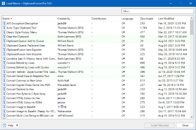The width and height of the screenshot is (196, 130).
Task: Click the date Feb 18, 2020 12:53 PM
Action: 172,23
